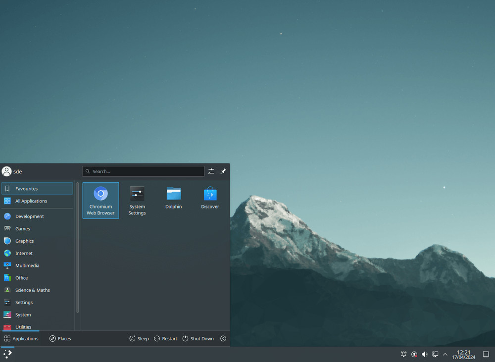Screen dimensions: 495x362
Task: Open the software updates tray icon
Action: coord(414,354)
